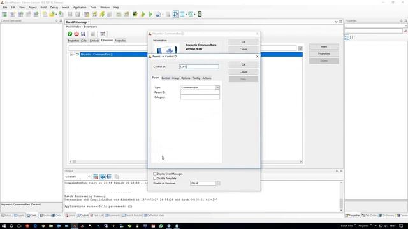Click the rightmost icon in main toolbar
408x229 pixels.
pos(200,14)
